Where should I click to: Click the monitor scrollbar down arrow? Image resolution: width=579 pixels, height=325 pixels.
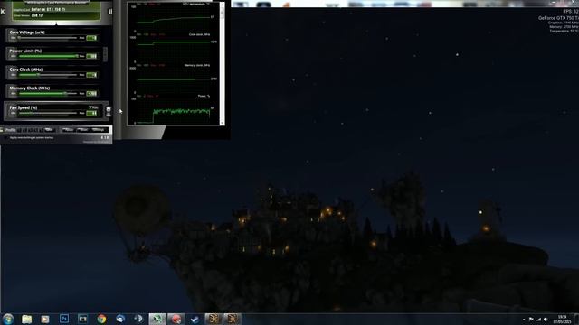(222, 123)
